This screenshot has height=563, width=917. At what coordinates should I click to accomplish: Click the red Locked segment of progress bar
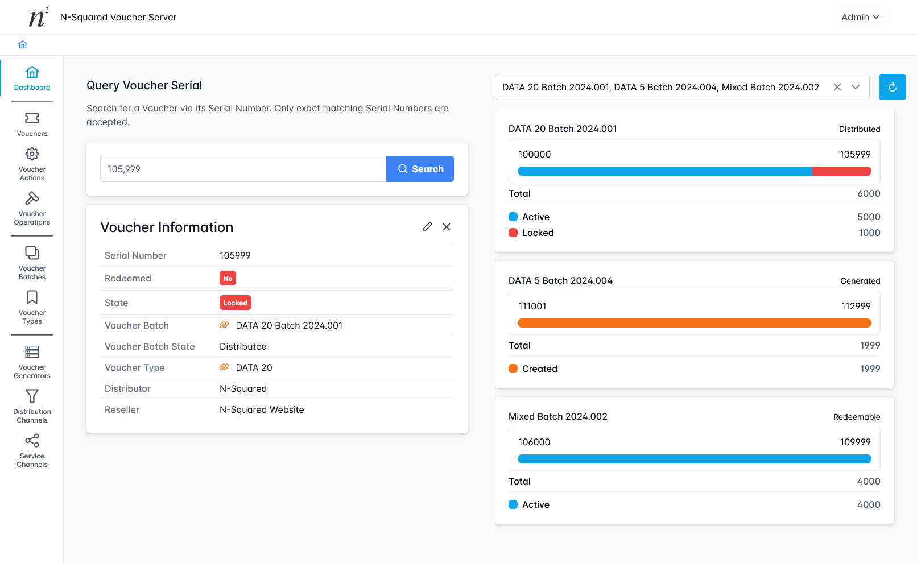[841, 171]
